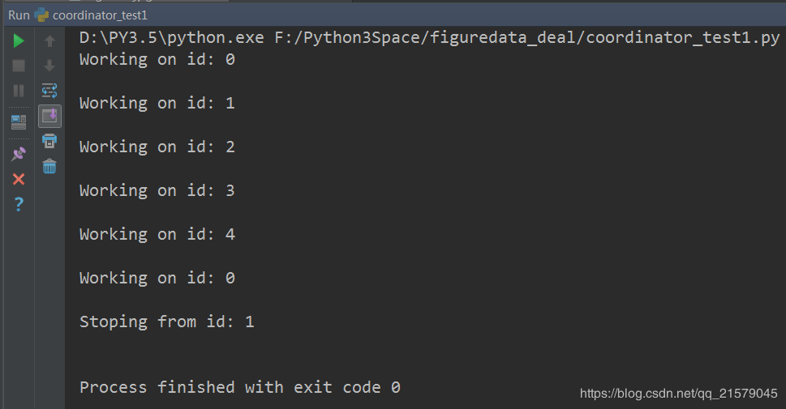Screen dimensions: 786x409
Task: Click the line 'Stoping from id: 1'
Action: (167, 322)
